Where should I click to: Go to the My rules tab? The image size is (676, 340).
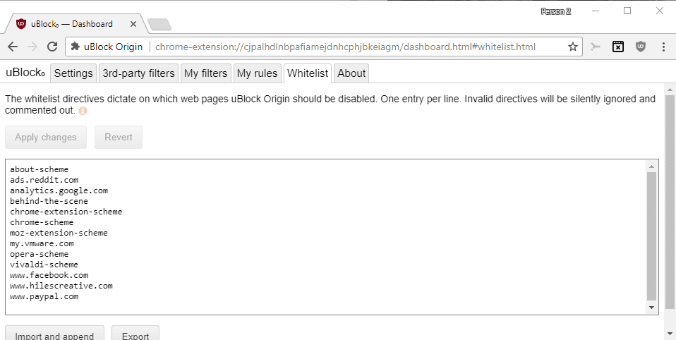[257, 73]
